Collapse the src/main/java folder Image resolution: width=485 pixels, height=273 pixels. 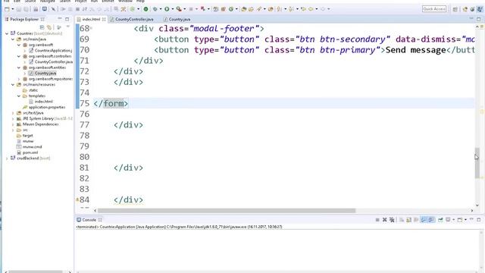tap(13, 39)
